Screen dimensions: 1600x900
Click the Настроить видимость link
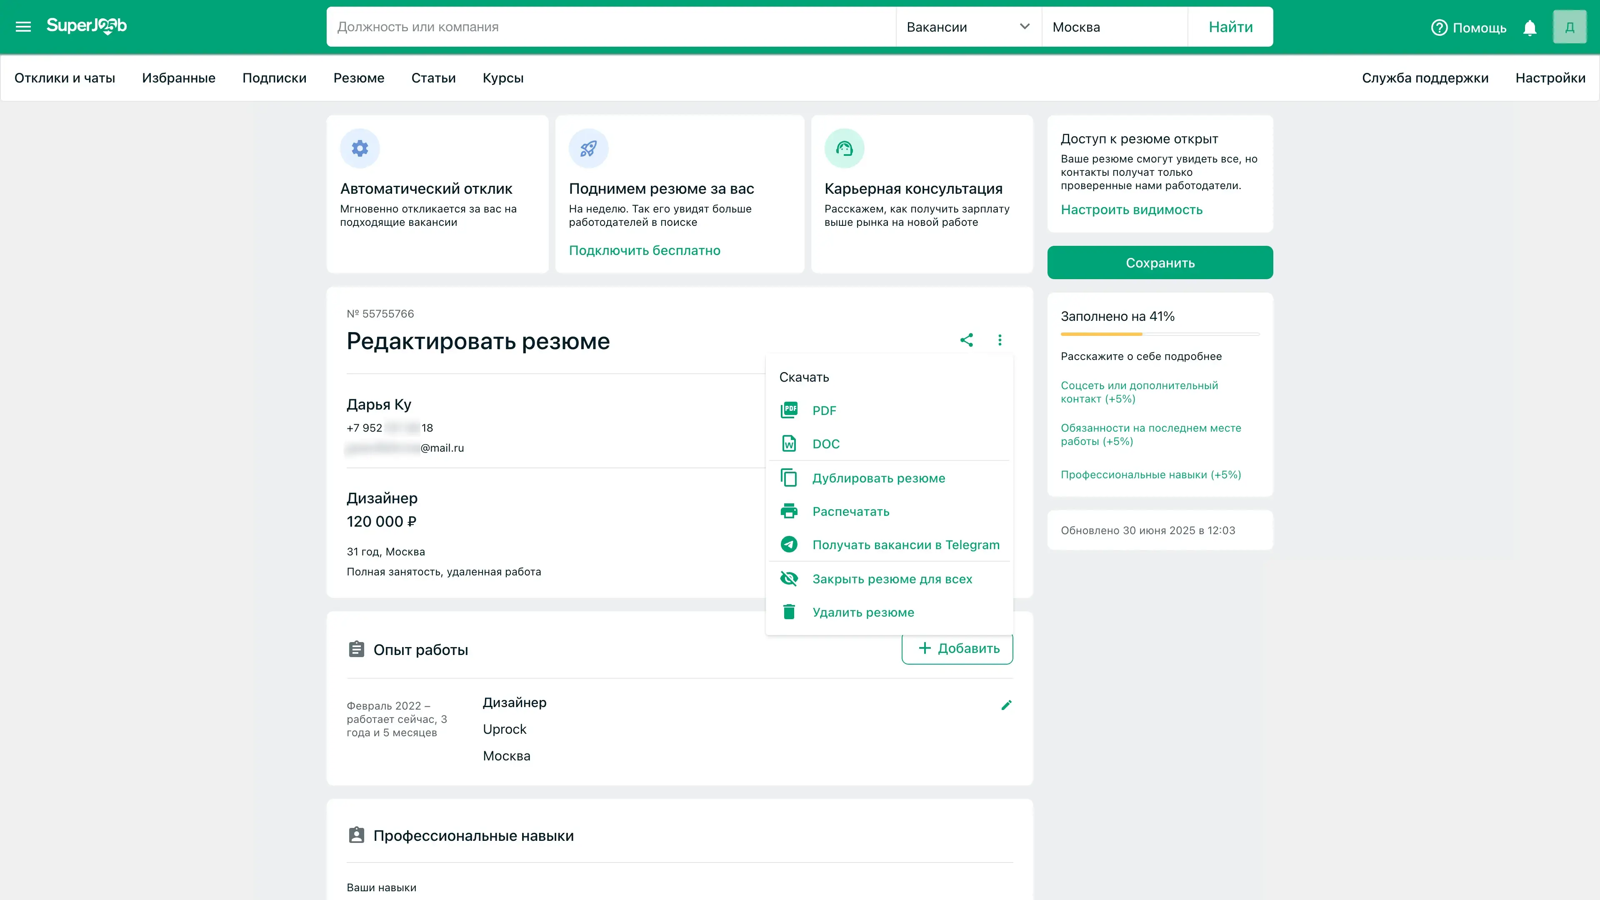click(1131, 210)
